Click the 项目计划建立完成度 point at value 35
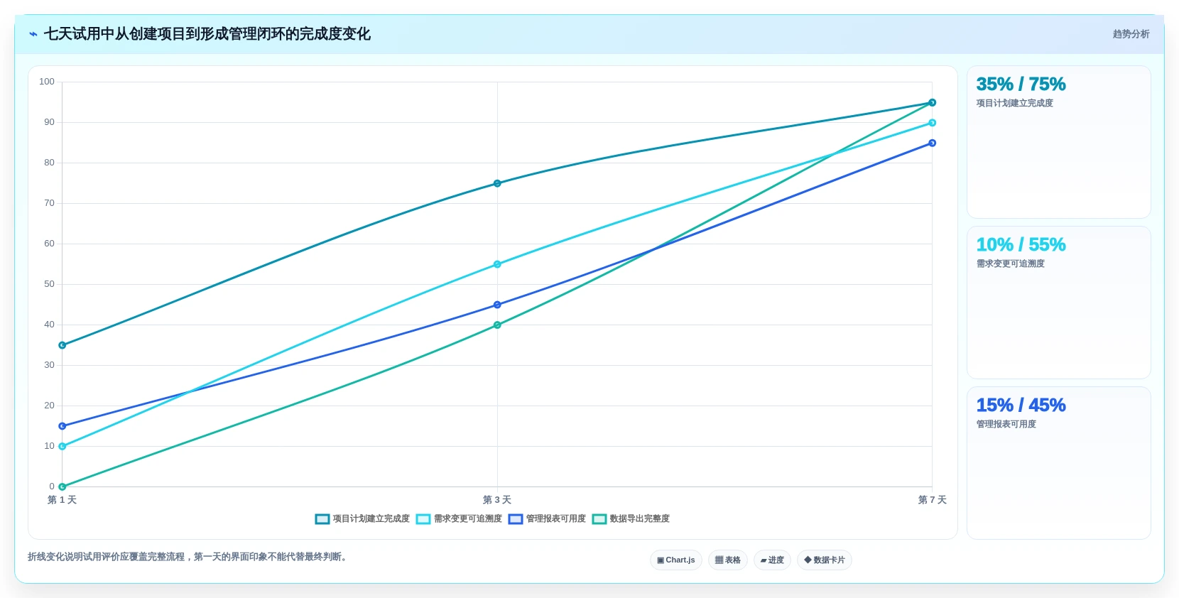The image size is (1179, 598). (x=63, y=345)
